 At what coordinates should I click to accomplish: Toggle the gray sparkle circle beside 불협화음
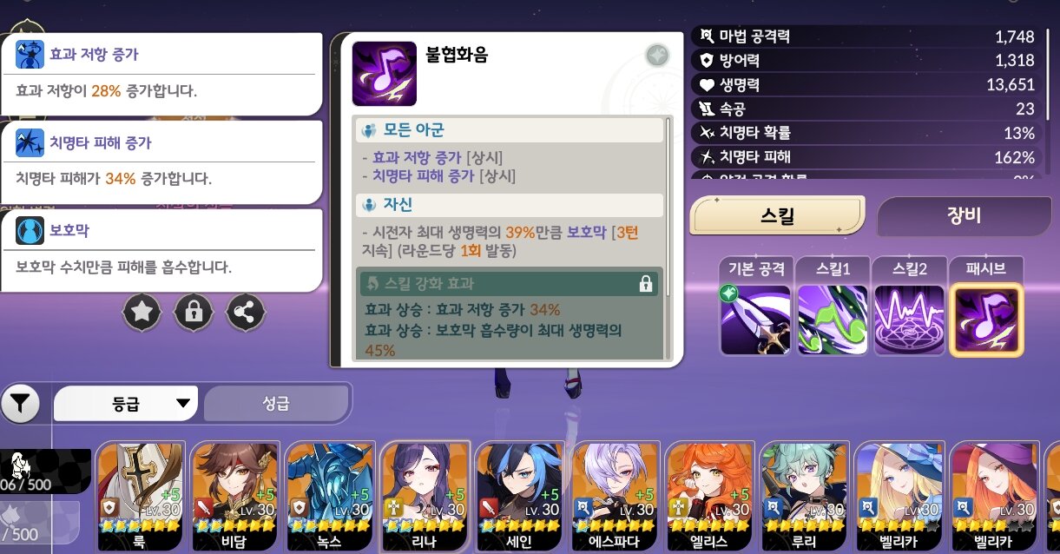(x=657, y=56)
